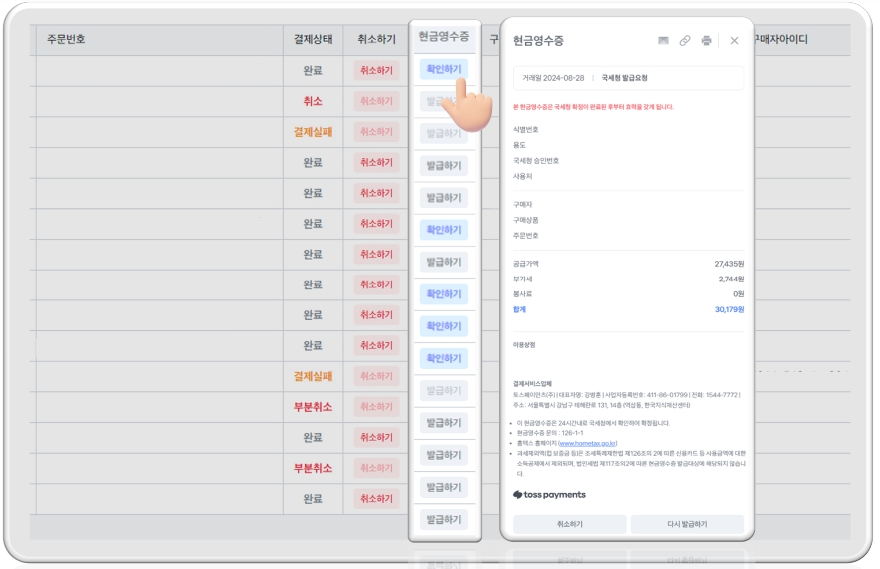Click the printer icon in receipt header

(x=706, y=41)
